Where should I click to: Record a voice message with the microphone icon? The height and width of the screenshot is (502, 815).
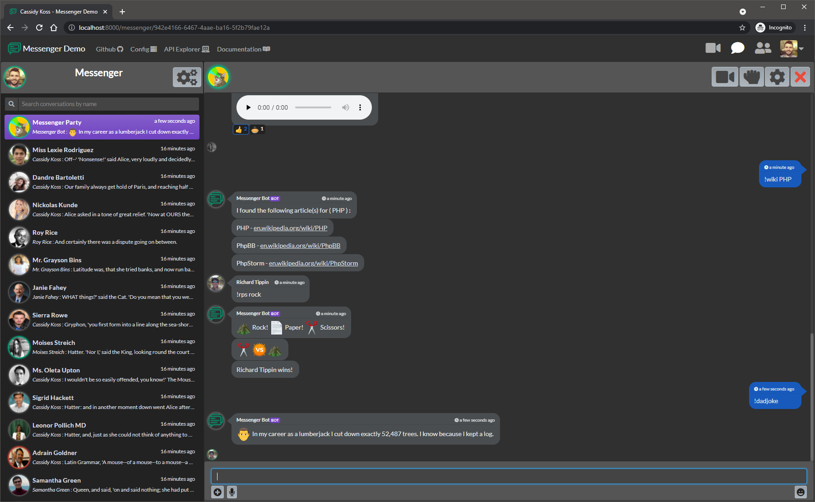pos(232,492)
